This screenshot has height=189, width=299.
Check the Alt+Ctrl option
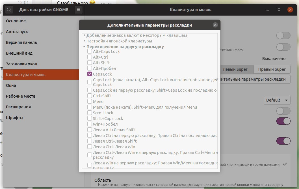coord(89,57)
